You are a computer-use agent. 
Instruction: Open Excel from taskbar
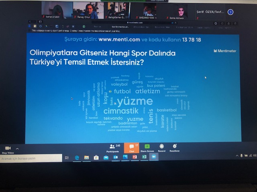tap(144, 157)
